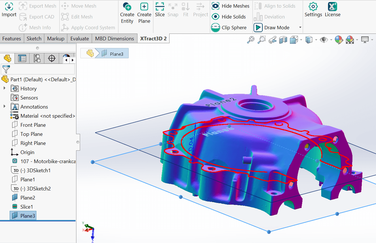Switch to the Evaluate tab
Viewport: 376px width, 243px height.
pos(80,39)
